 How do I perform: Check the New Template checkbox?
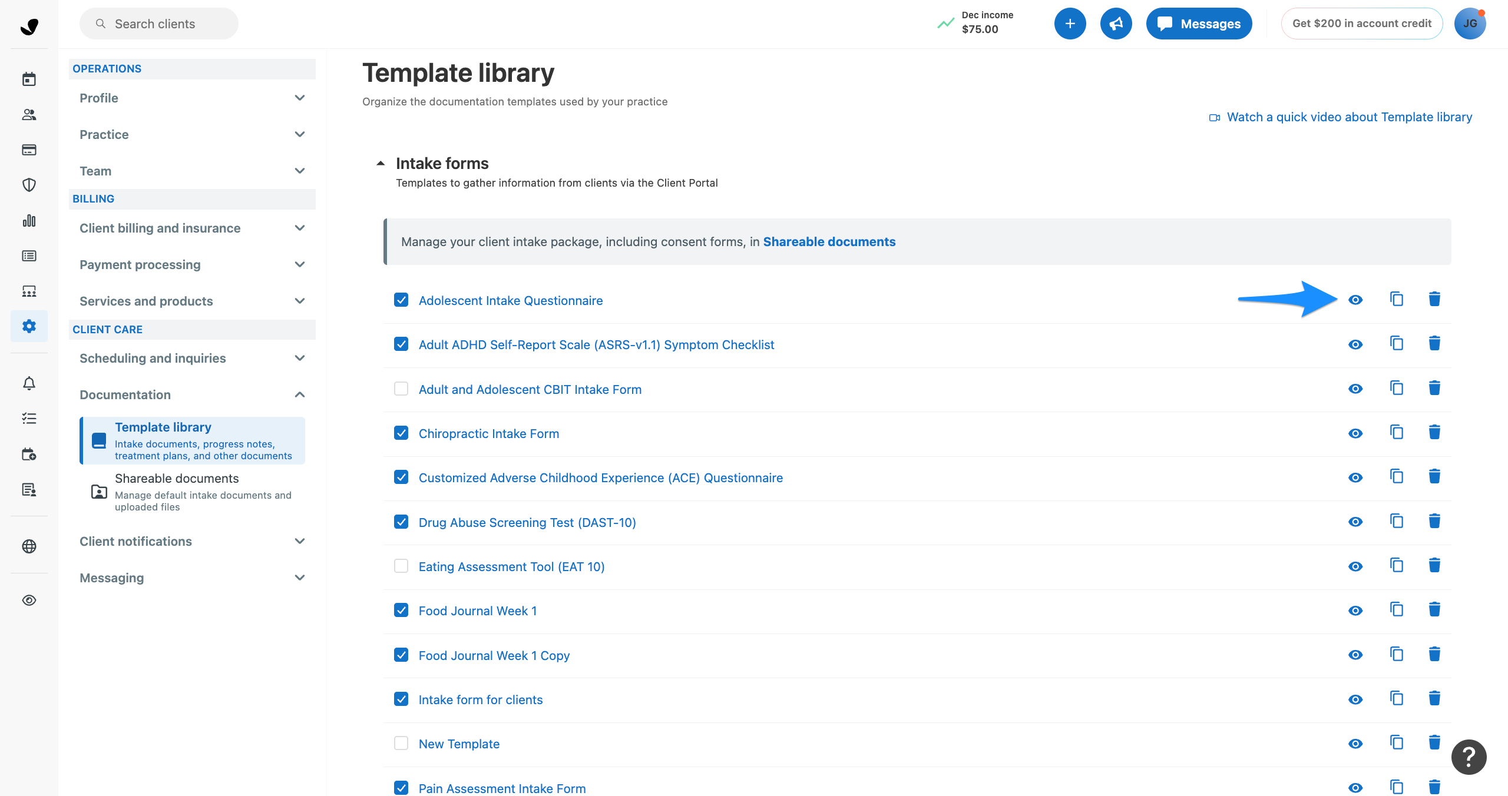point(401,743)
